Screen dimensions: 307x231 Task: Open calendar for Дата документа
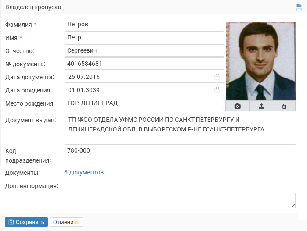pyautogui.click(x=217, y=77)
